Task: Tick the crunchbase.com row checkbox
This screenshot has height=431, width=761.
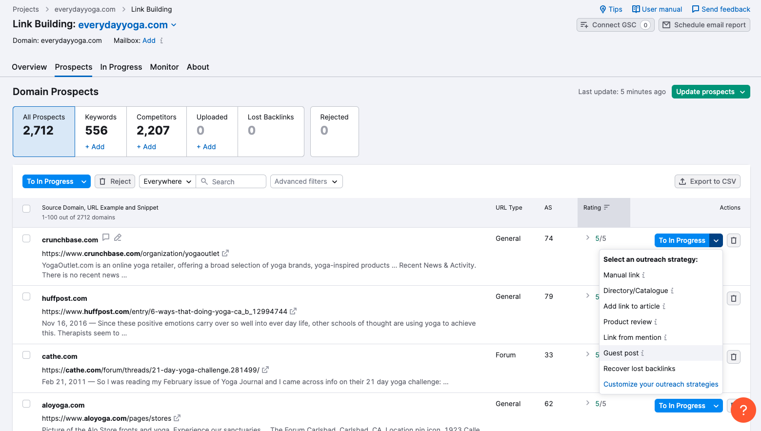Action: coord(26,238)
